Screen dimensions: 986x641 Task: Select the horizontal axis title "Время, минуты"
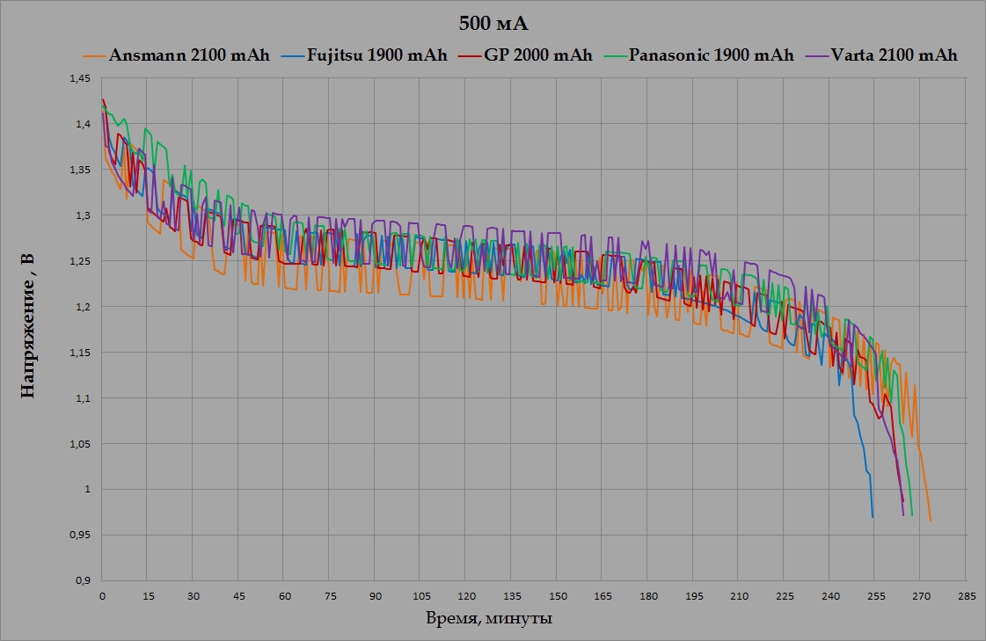tap(488, 619)
